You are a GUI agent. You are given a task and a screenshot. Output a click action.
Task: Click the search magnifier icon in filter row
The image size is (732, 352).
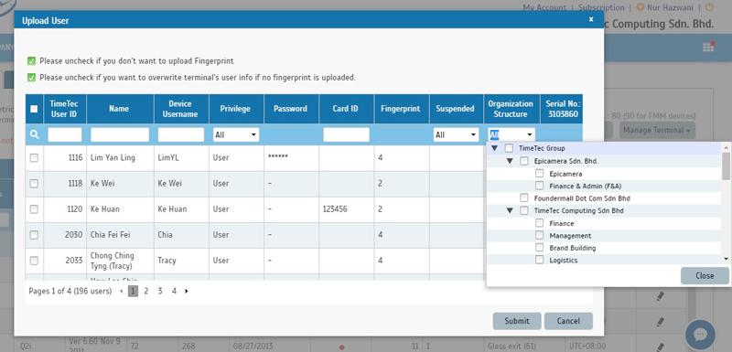(x=35, y=134)
